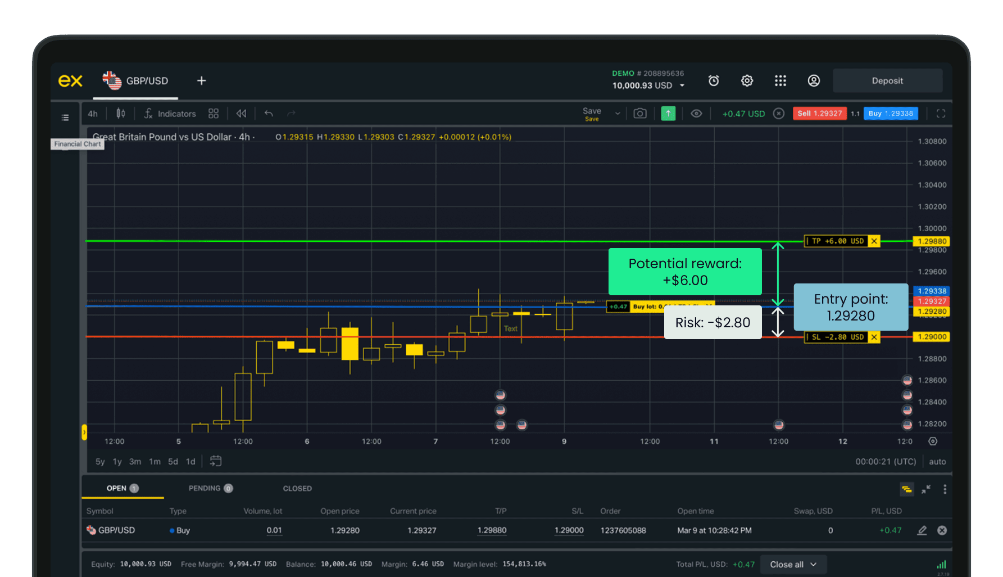The height and width of the screenshot is (577, 1003).
Task: Expand the demo account balance dropdown
Action: (x=682, y=85)
